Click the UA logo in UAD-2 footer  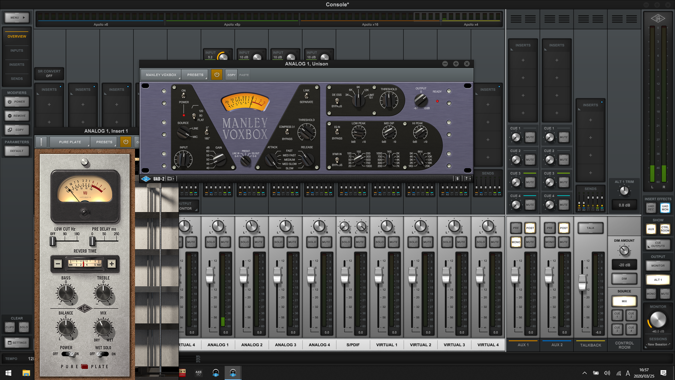(x=146, y=179)
